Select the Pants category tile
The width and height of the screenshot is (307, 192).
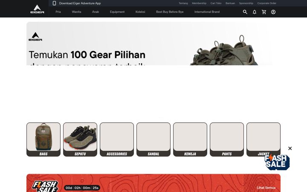227,140
